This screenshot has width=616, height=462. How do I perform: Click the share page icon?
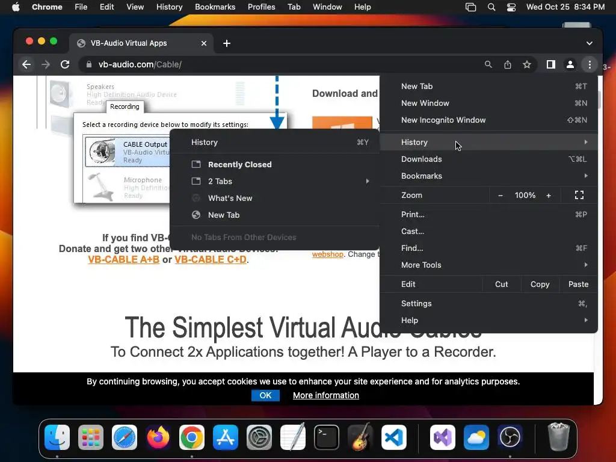(508, 64)
